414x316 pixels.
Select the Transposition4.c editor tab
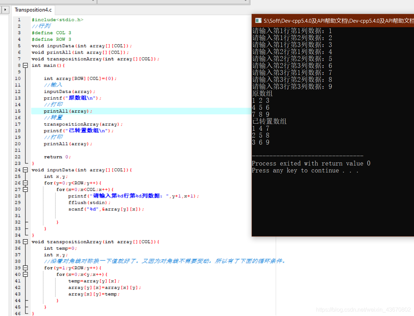coord(33,10)
